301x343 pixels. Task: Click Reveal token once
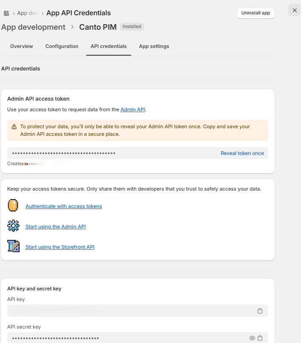click(242, 153)
